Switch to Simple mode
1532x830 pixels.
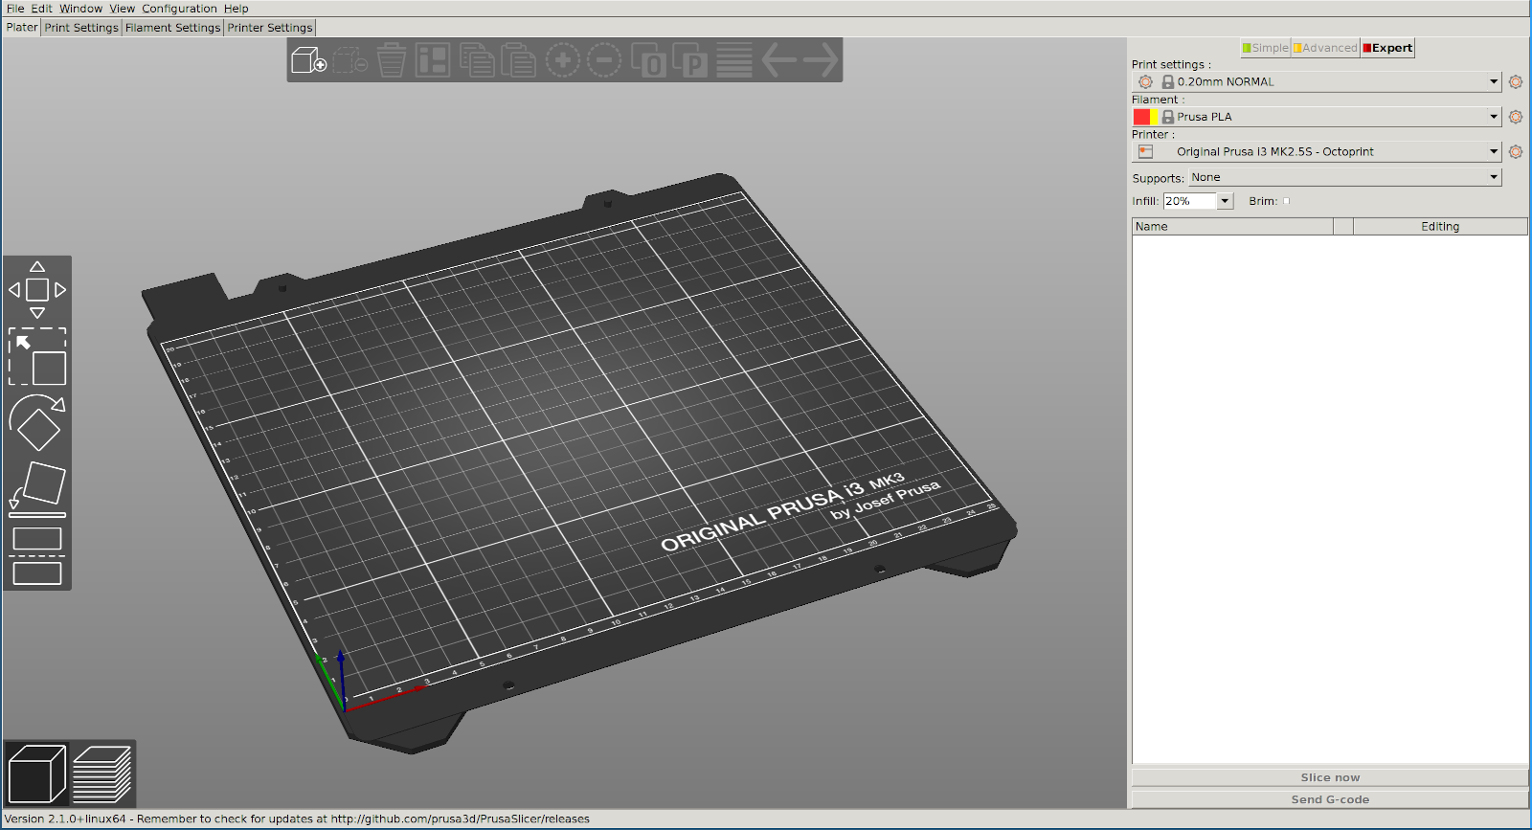(x=1265, y=48)
